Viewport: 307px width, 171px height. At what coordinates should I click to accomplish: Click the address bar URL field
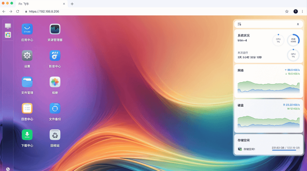[x=153, y=12]
